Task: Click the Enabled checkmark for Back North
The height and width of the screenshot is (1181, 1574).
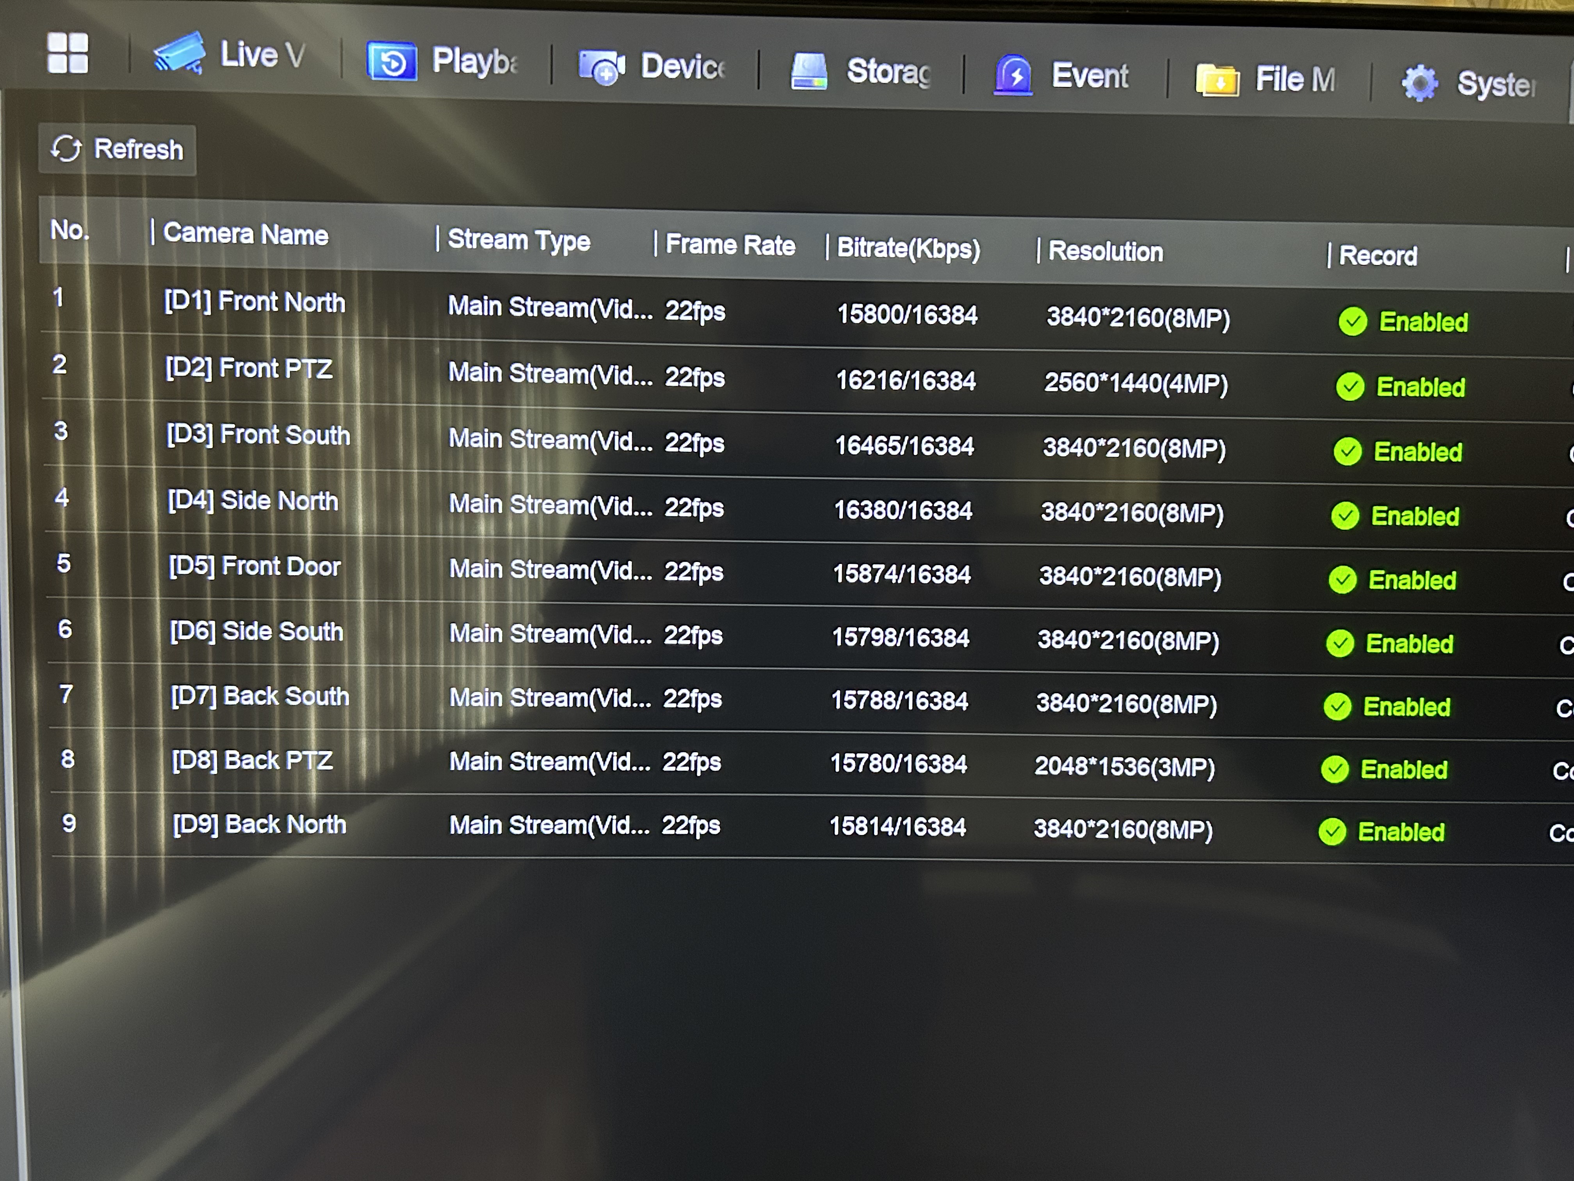Action: click(1332, 831)
